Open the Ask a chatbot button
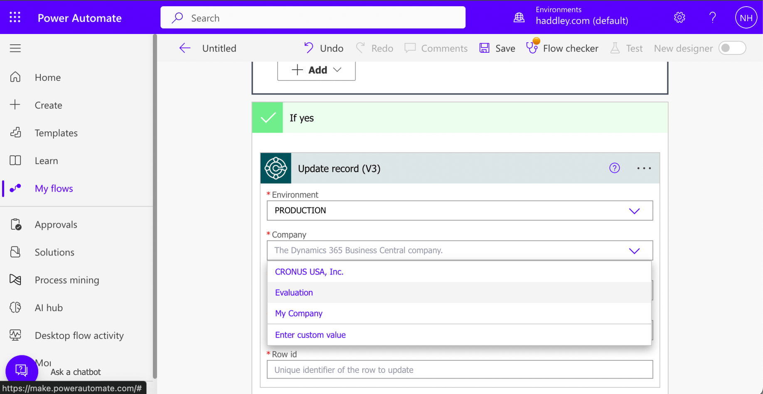The width and height of the screenshot is (763, 394). [22, 370]
